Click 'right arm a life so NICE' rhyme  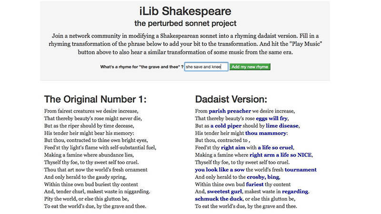coord(281,155)
